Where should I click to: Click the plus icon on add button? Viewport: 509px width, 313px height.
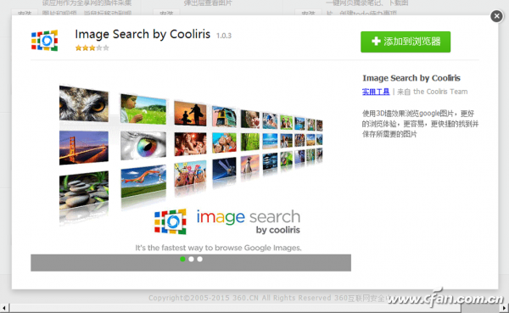(x=376, y=42)
